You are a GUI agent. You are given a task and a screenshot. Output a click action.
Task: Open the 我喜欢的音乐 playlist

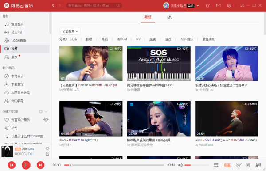pyautogui.click(x=21, y=120)
